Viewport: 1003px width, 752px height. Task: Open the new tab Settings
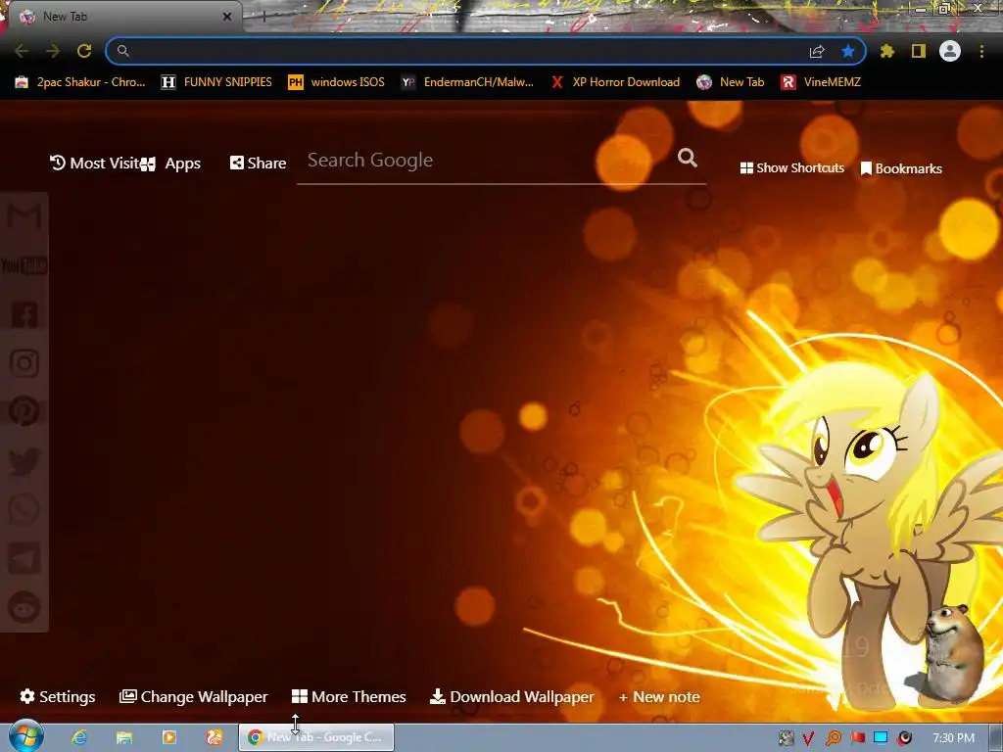coord(58,697)
